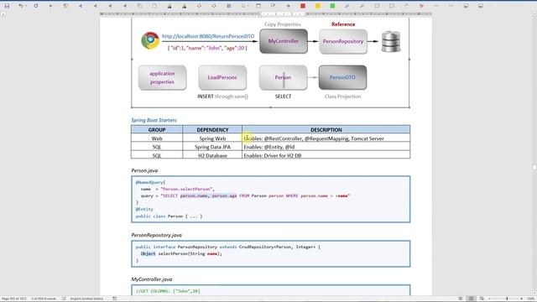Screen dimensions: 537x302
Task: Click the 'Spring Web' table cell
Action: pyautogui.click(x=212, y=138)
